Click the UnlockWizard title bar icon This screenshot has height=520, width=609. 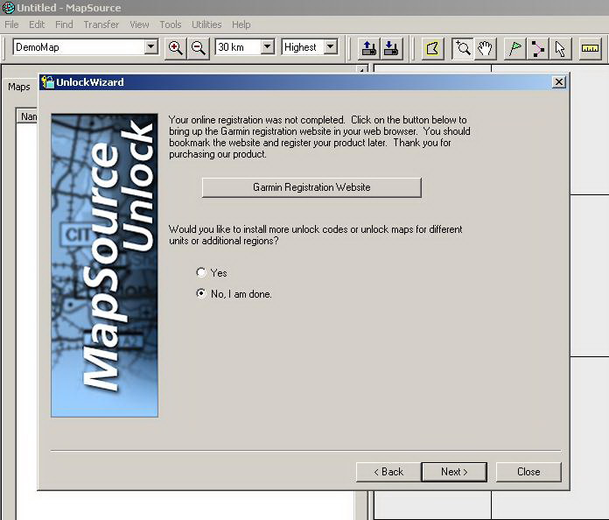[x=48, y=82]
